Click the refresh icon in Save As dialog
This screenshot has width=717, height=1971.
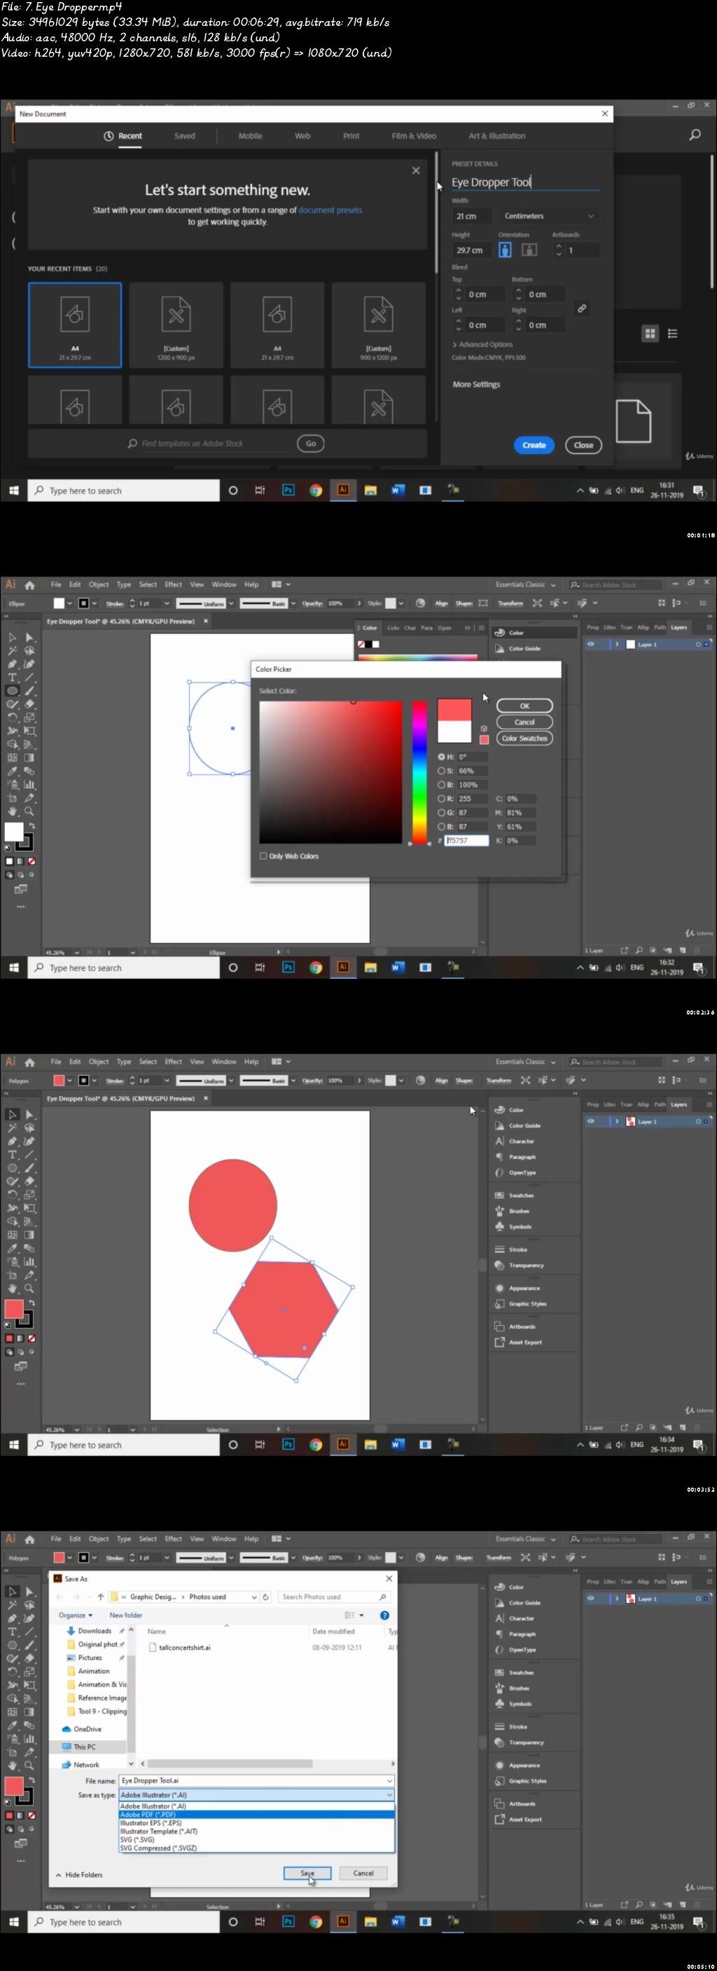[x=265, y=1597]
